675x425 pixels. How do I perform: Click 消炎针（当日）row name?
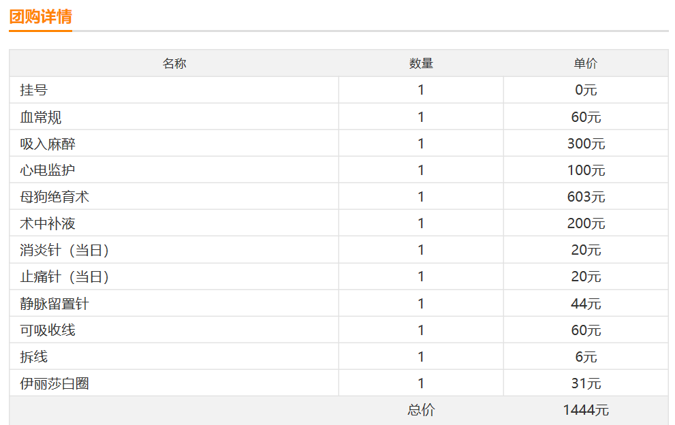65,250
